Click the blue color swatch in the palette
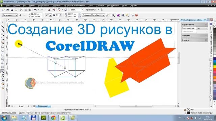This screenshot has height=121, width=216. click(215, 61)
